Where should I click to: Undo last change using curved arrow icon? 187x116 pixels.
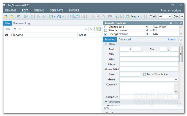18,16
